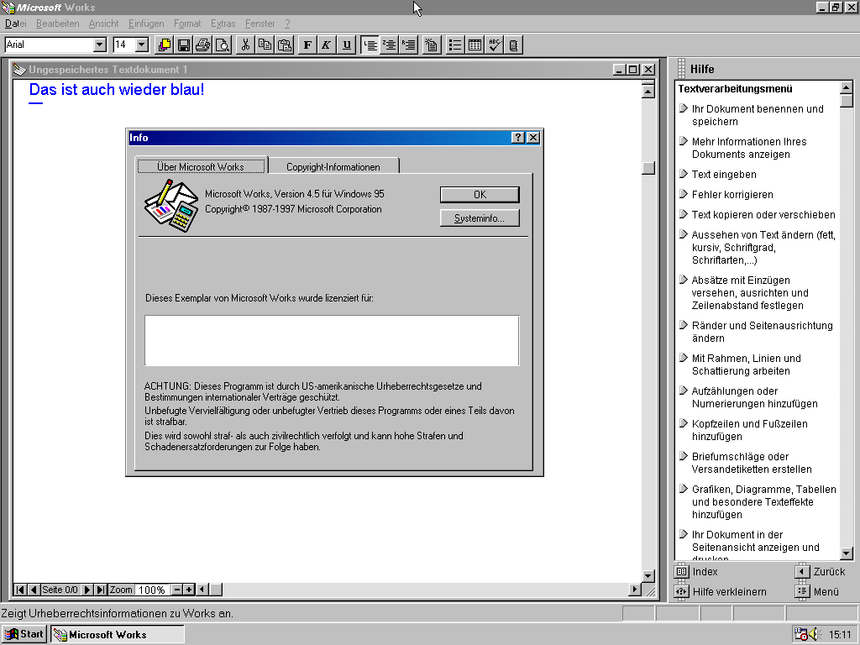Open help 'Kopfzeilen und Fußzeilen hinzufügen'
The width and height of the screenshot is (860, 645).
[x=749, y=430]
